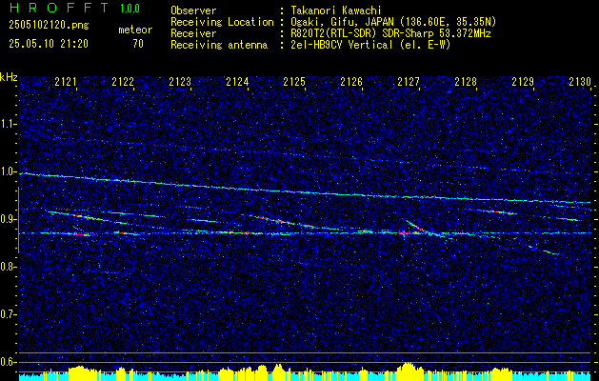Image resolution: width=599 pixels, height=381 pixels.
Task: Click the 2127 time marker
Action: point(409,82)
